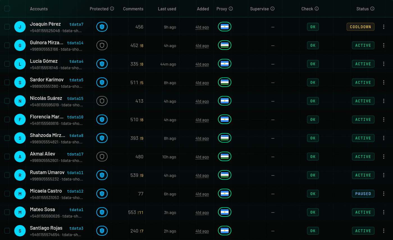Screen dimensions: 393x240
Task: Open the Argentina proxy flag for Lucía Gómez
Action: (225, 64)
